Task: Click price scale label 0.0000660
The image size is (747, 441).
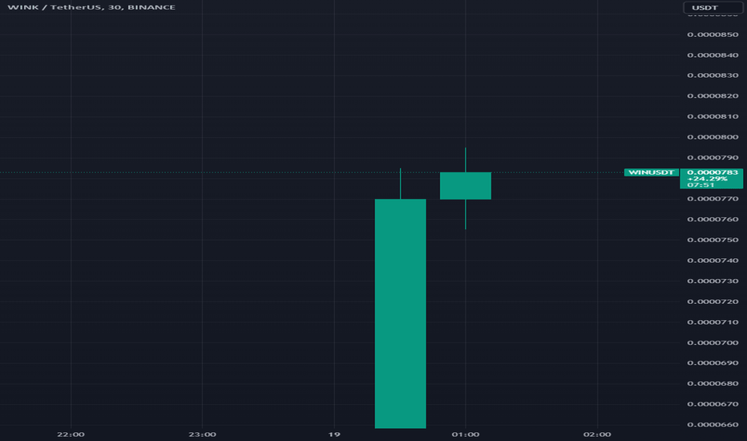Action: click(x=713, y=424)
